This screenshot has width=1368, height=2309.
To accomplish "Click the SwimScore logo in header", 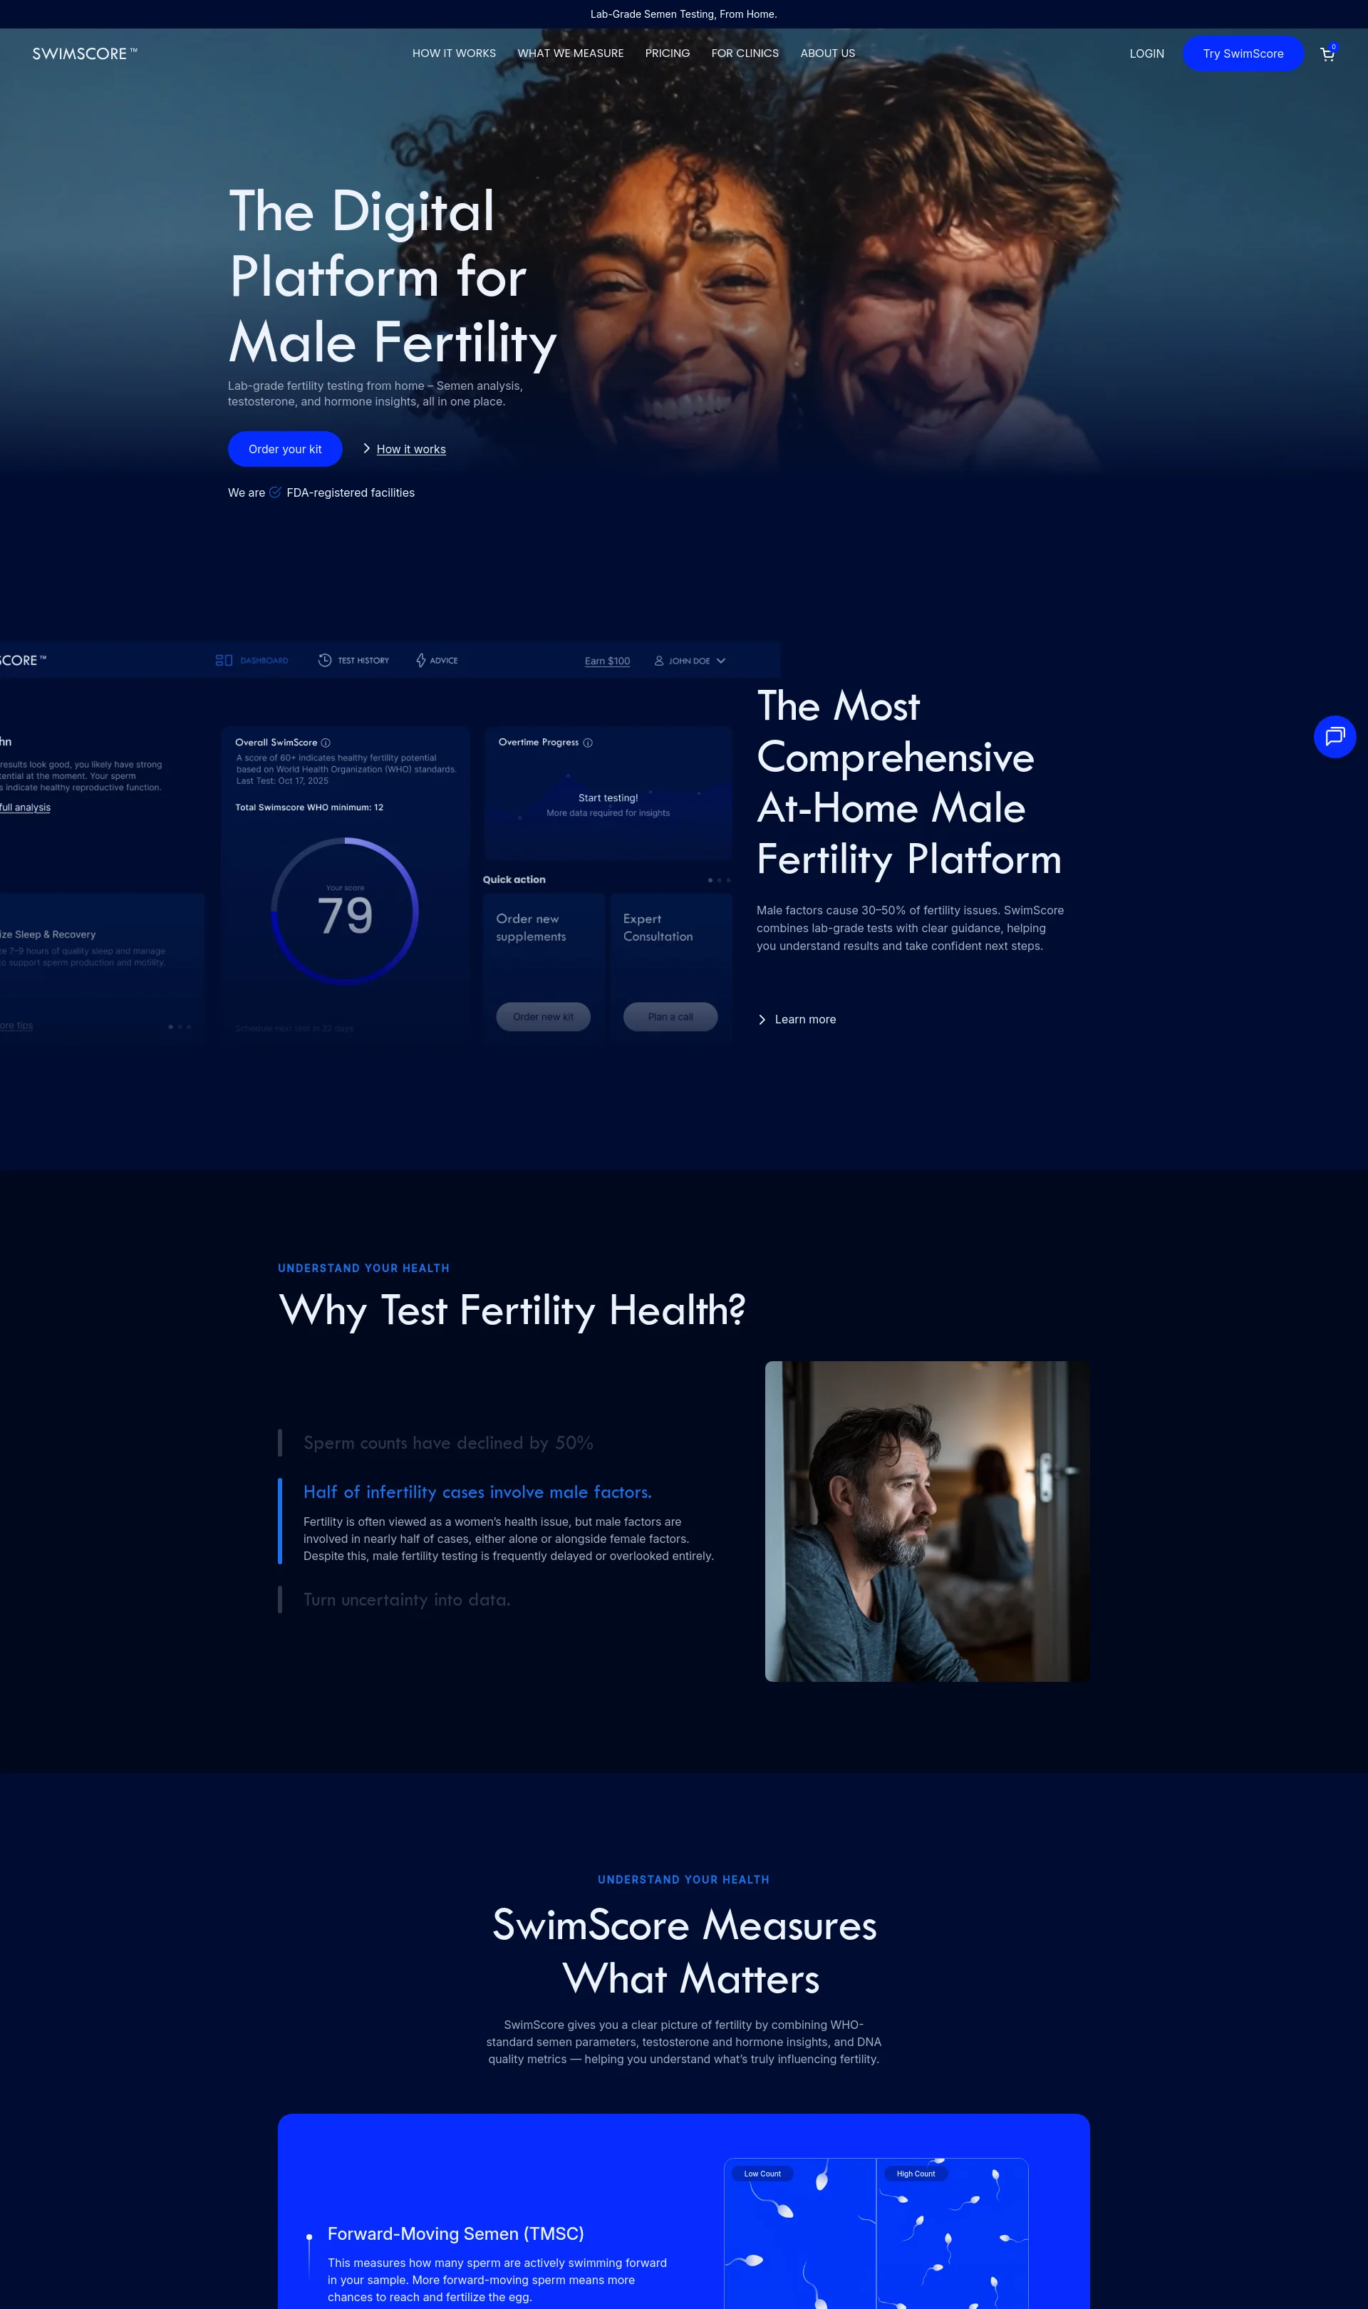I will pos(84,53).
